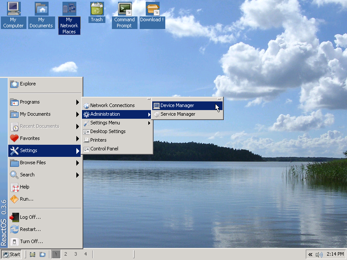Image resolution: width=347 pixels, height=260 pixels.
Task: Switch to virtual desktop 1
Action: (x=56, y=254)
